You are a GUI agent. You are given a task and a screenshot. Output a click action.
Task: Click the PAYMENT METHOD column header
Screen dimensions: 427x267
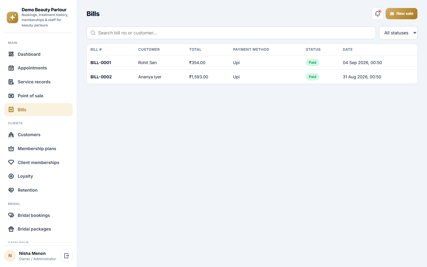coord(251,50)
